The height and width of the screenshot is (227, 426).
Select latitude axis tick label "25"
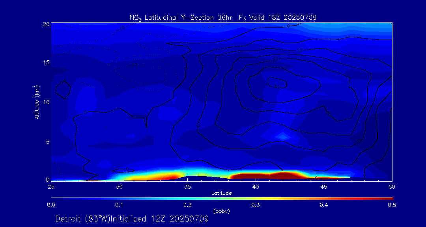pyautogui.click(x=51, y=187)
